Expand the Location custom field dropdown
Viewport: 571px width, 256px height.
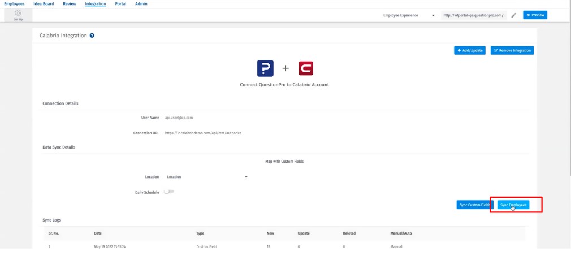(x=207, y=177)
